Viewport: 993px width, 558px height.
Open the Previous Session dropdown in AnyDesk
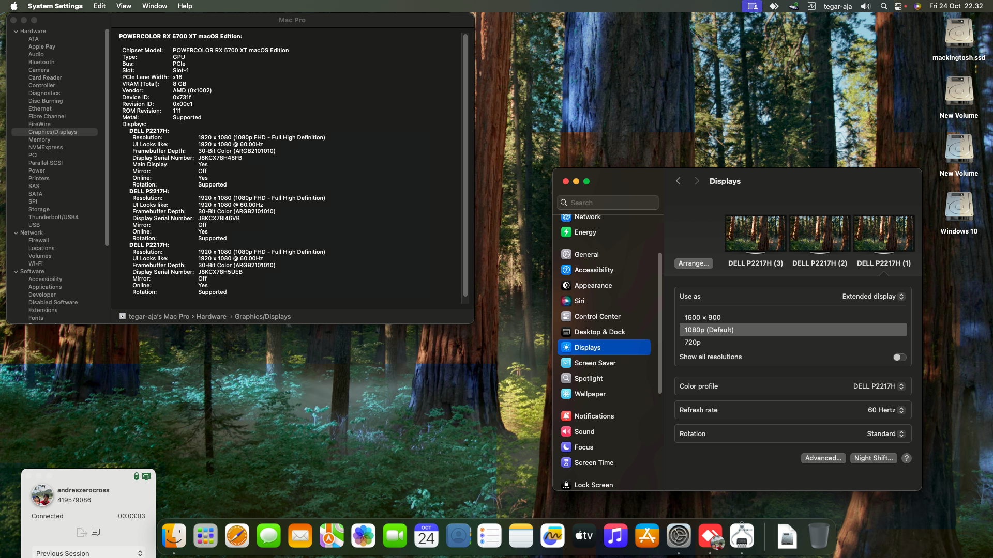pyautogui.click(x=88, y=553)
